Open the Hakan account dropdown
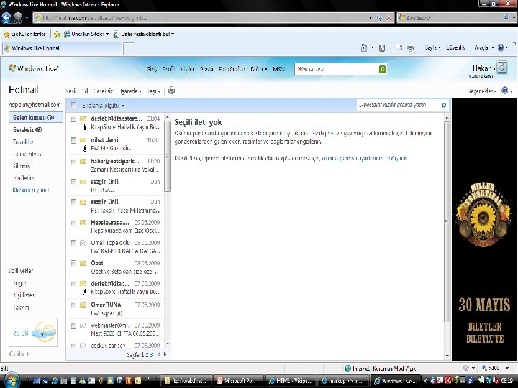Screen dimensions: 518x388 click(484, 68)
